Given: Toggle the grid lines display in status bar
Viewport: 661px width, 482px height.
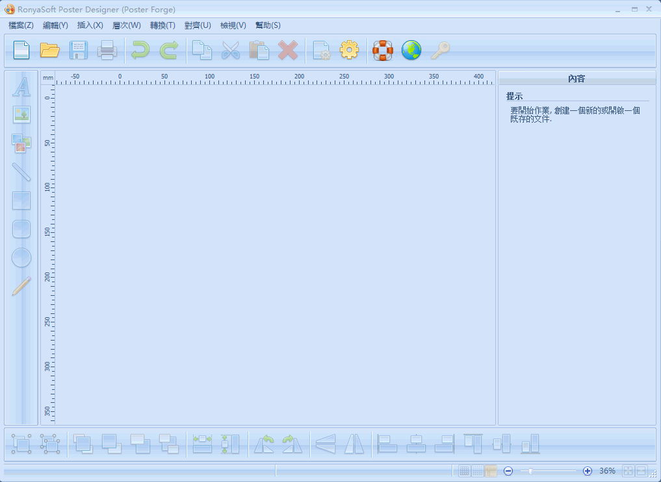Looking at the screenshot, I should [x=465, y=471].
